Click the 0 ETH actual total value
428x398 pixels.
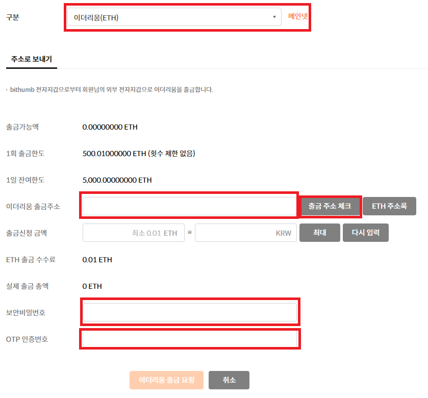pos(92,286)
